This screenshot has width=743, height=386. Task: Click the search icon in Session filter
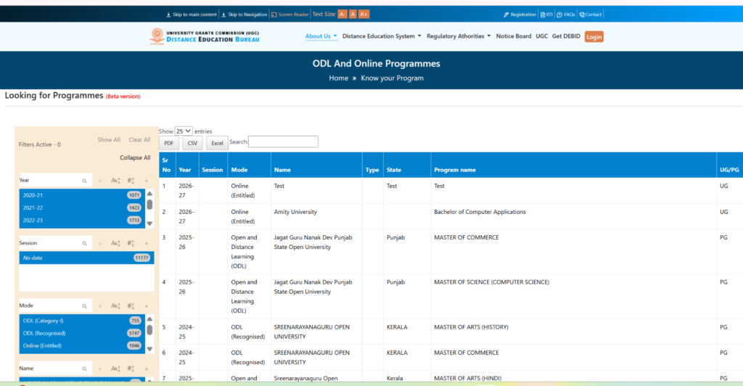[x=84, y=244]
